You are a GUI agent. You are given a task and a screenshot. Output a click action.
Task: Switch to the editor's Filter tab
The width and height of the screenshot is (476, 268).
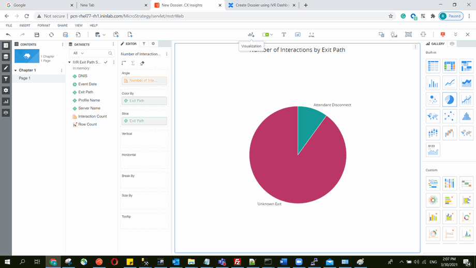(144, 44)
